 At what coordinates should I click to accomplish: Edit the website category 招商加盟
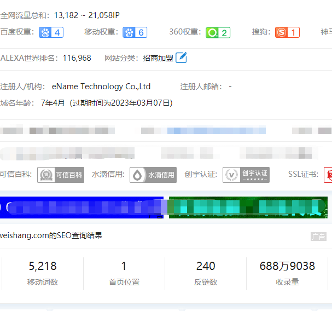coord(181,57)
